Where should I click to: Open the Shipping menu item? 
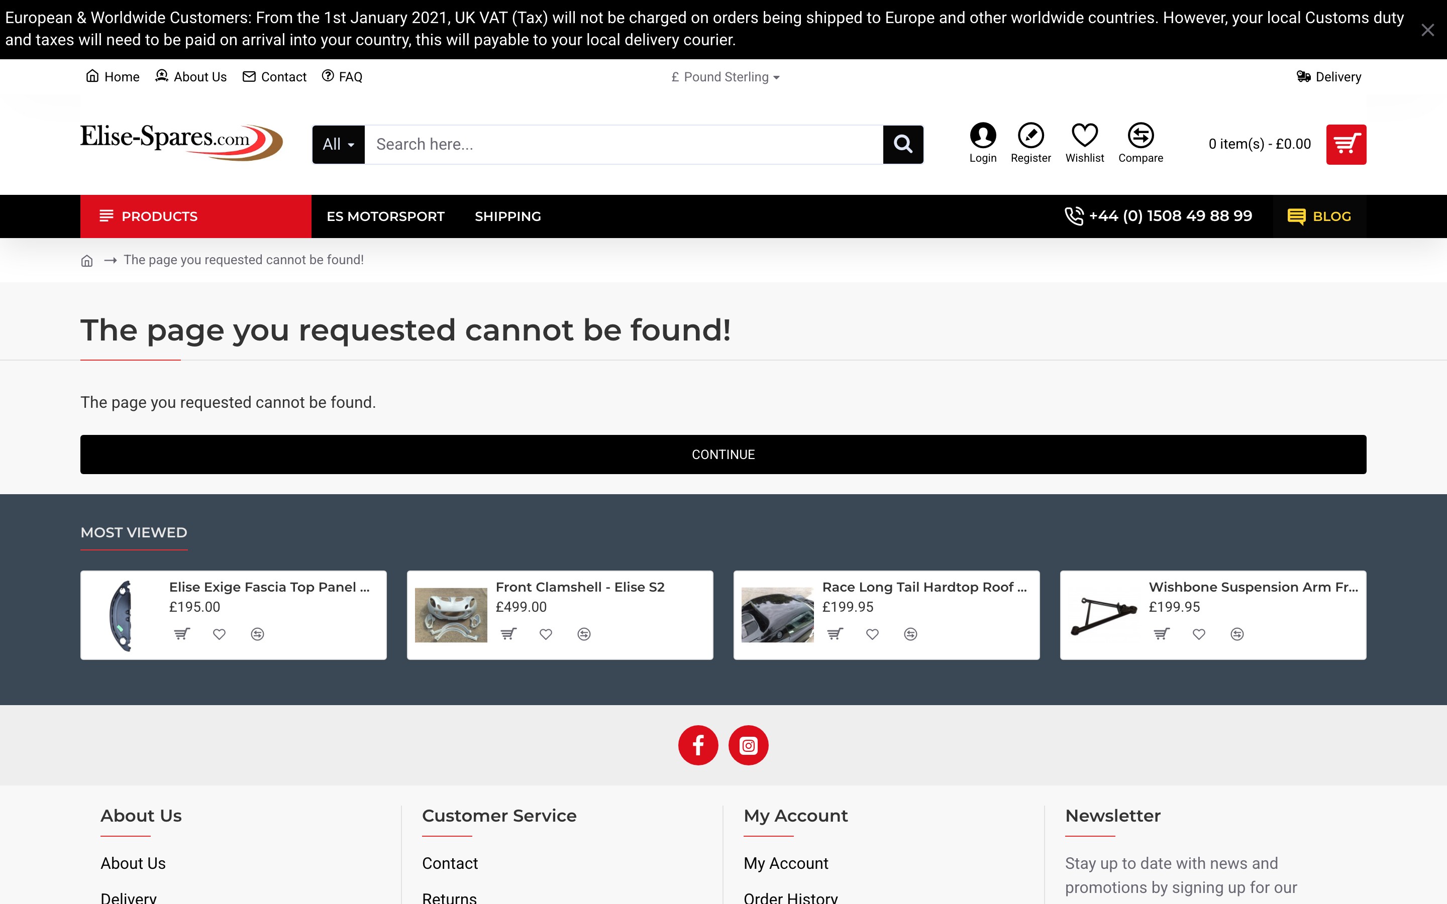click(507, 216)
